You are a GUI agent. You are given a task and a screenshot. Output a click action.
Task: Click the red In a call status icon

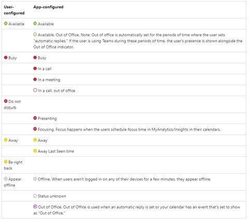point(35,68)
